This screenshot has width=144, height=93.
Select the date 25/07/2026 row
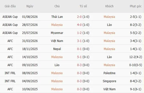[x=72, y=33]
